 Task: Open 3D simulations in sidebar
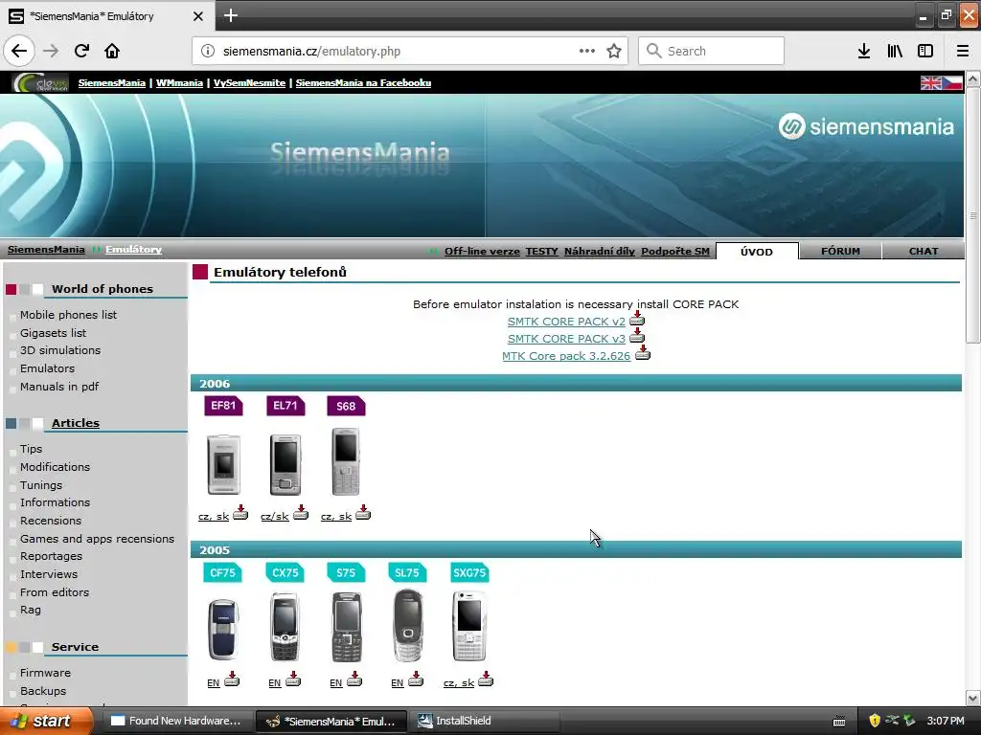pyautogui.click(x=60, y=350)
